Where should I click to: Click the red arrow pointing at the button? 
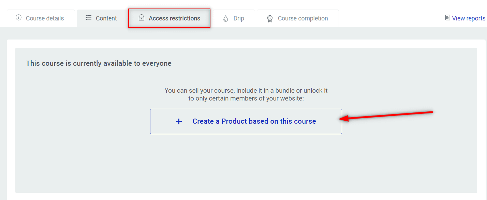(x=385, y=116)
